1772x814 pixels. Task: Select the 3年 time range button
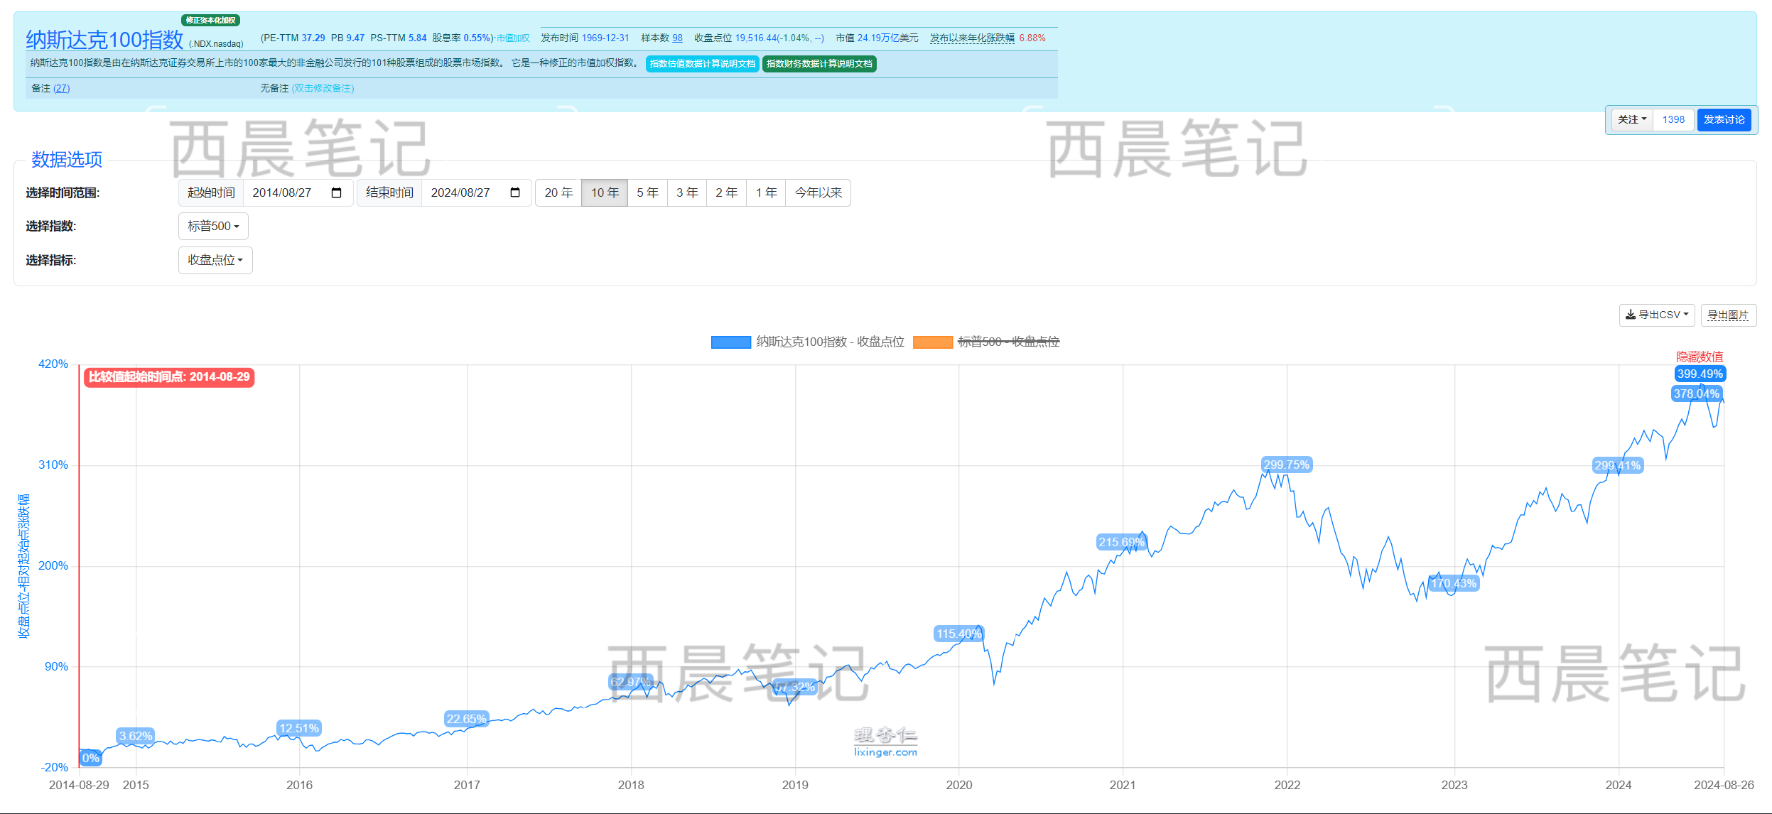click(686, 192)
